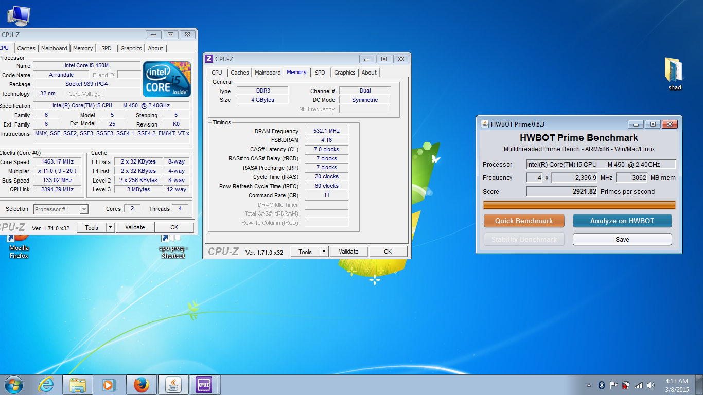Click OK in Memory CPU-Z window
This screenshot has width=703, height=395.
click(x=388, y=252)
